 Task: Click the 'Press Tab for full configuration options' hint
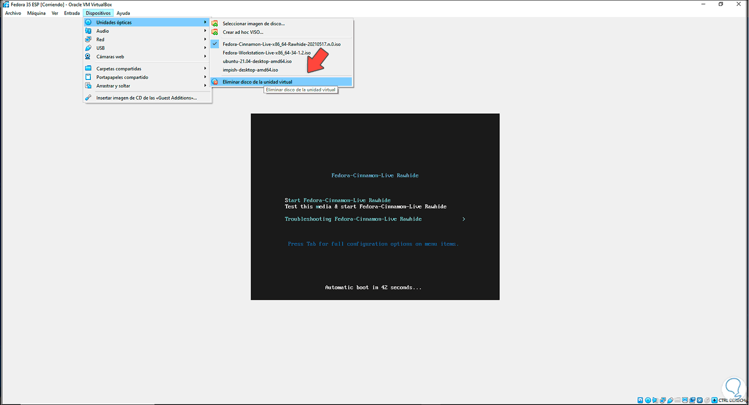point(374,244)
